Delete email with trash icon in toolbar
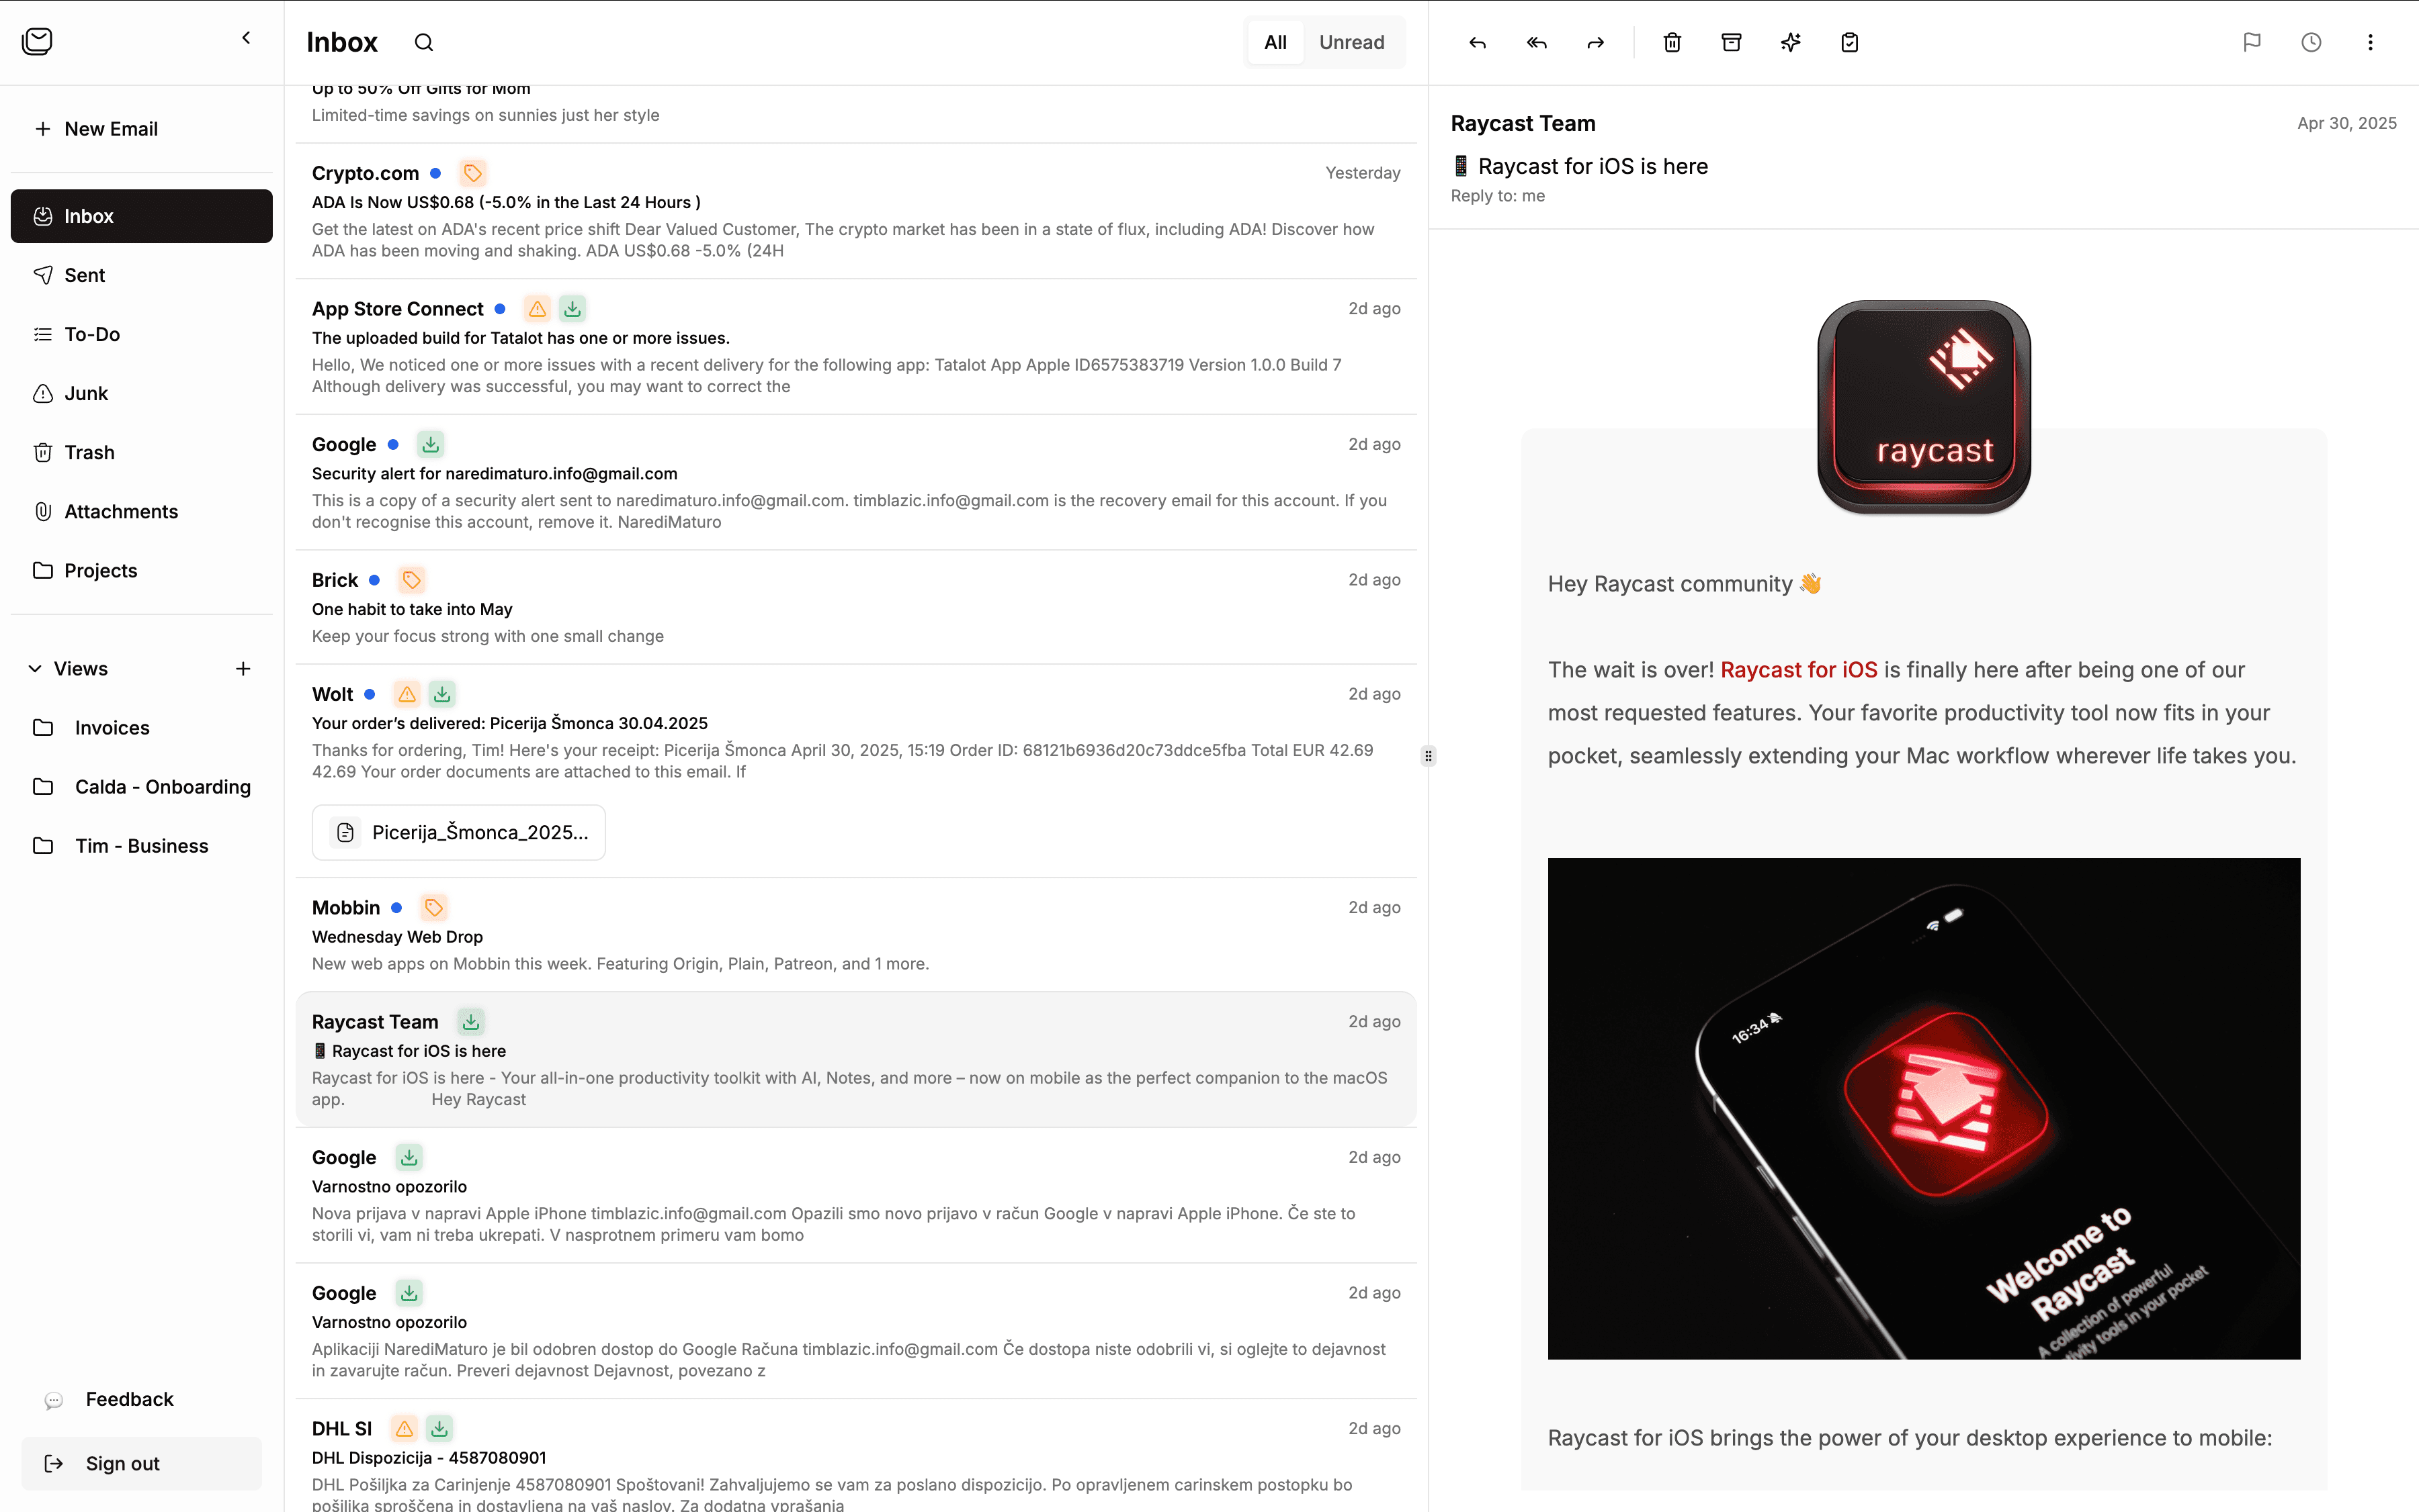 [x=1672, y=42]
